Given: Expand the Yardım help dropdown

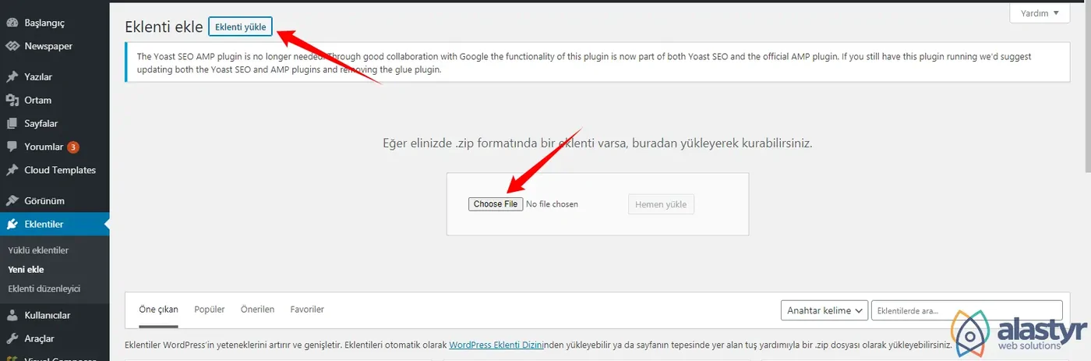Looking at the screenshot, I should click(x=1040, y=13).
